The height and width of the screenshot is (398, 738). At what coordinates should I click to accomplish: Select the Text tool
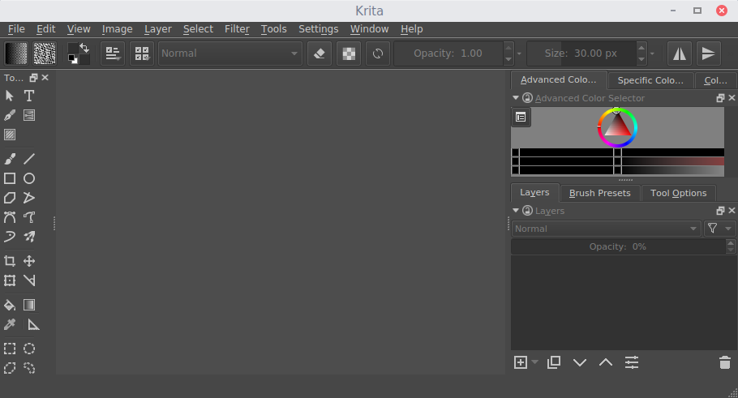[29, 96]
